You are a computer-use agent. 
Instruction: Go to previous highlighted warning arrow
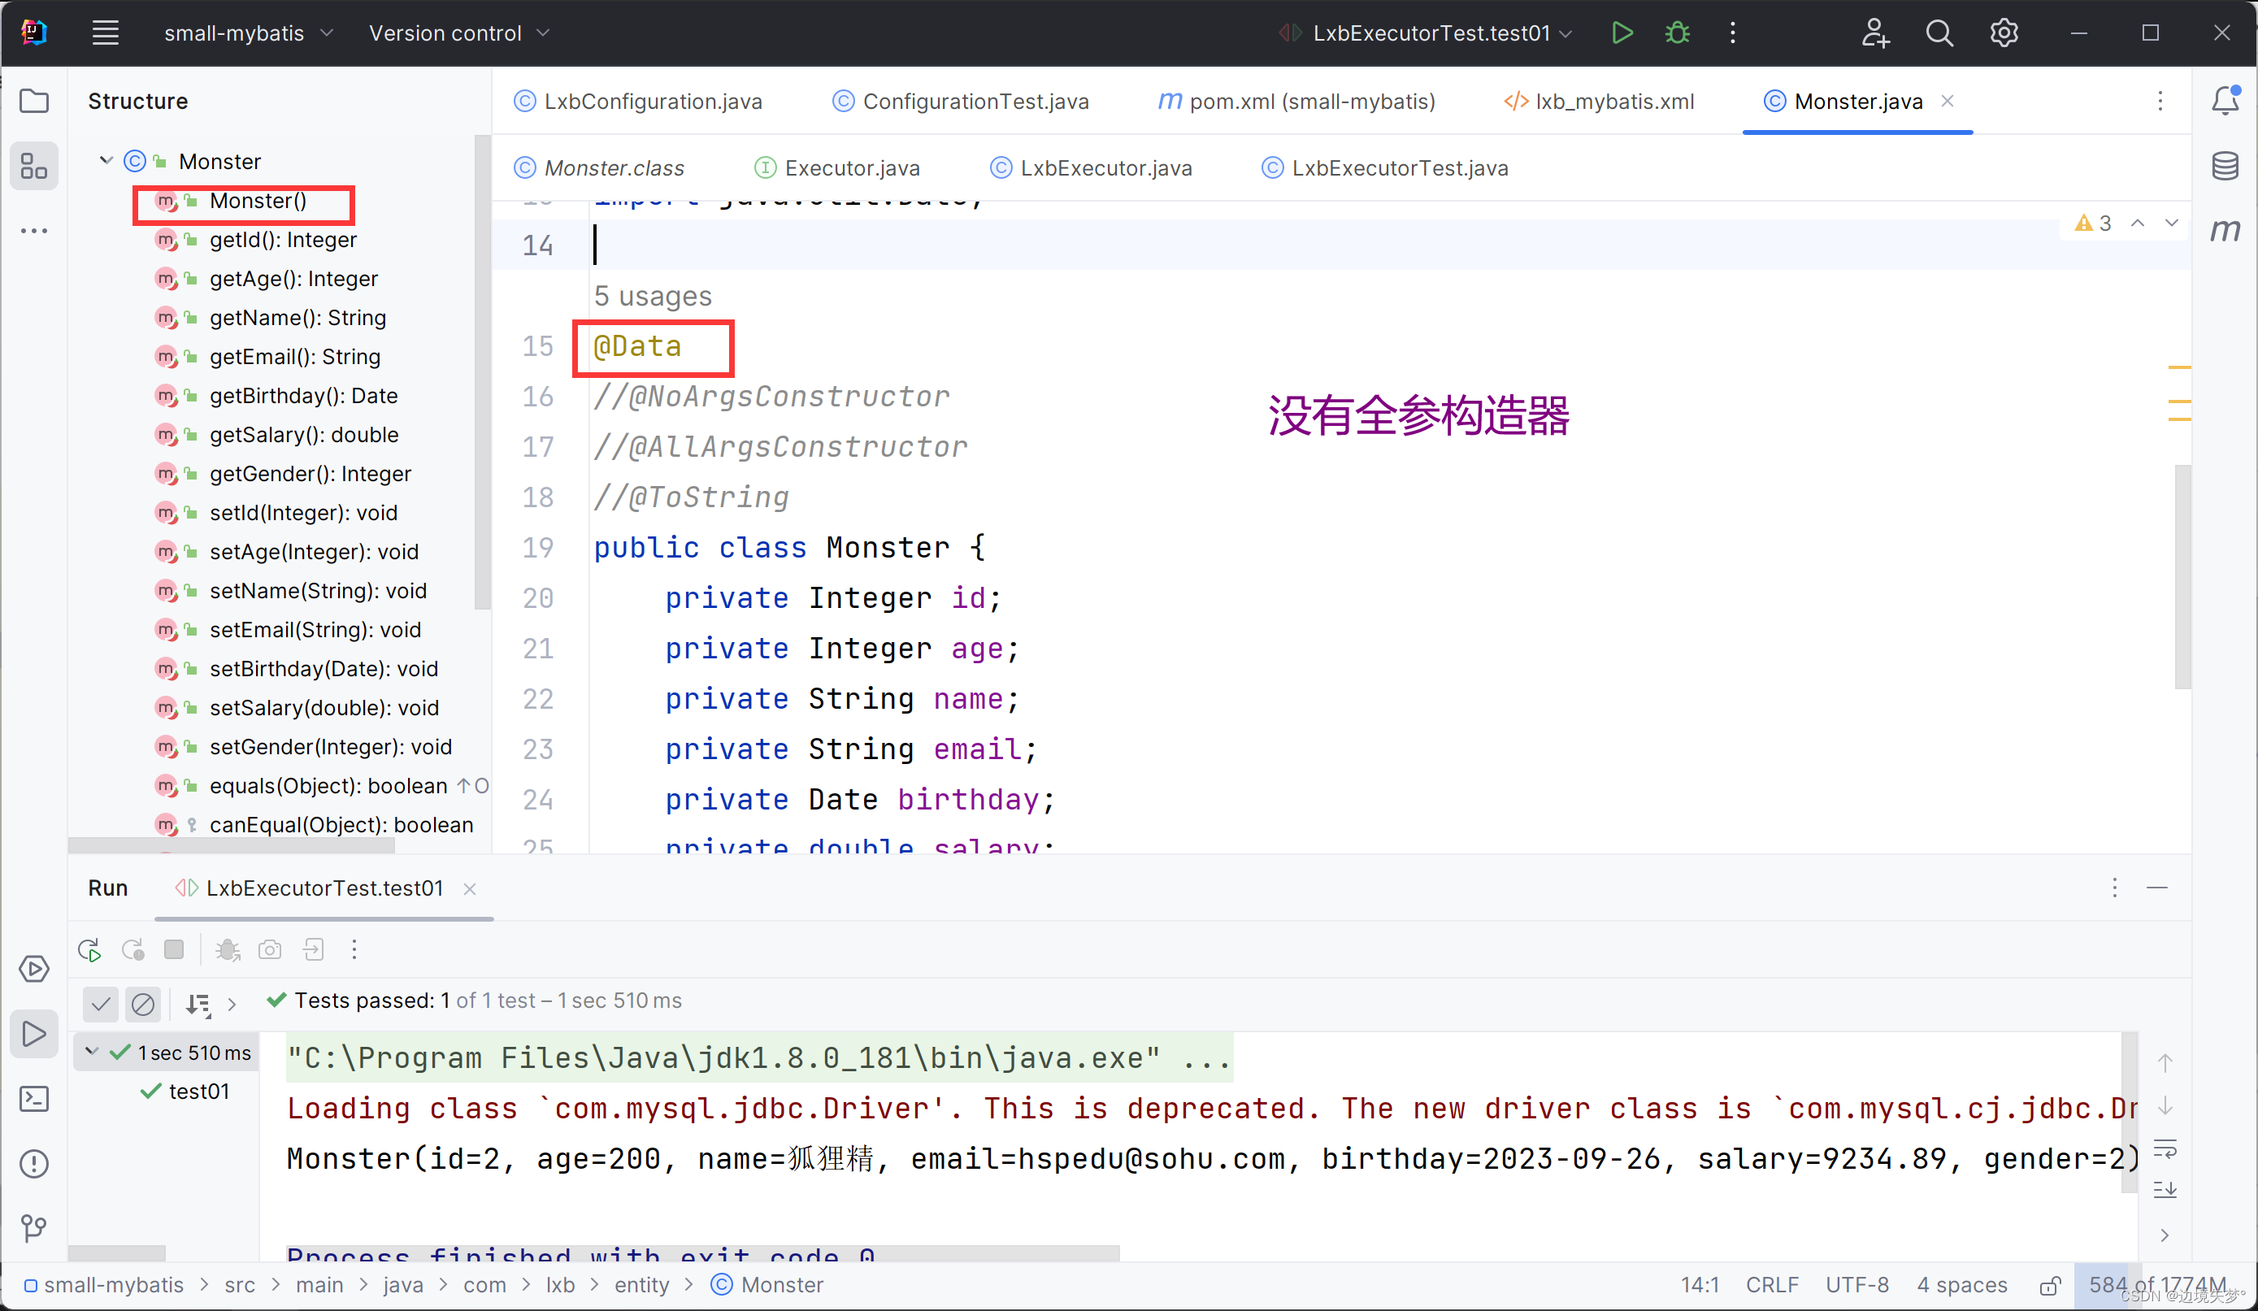click(2137, 222)
